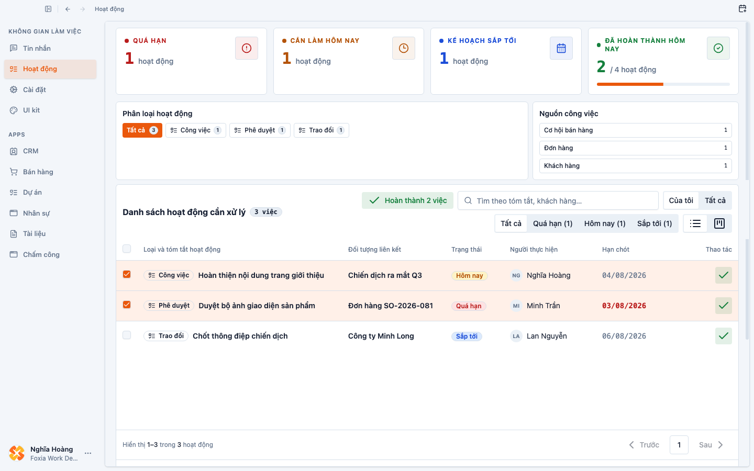This screenshot has height=471, width=754.
Task: Open the user menu dots beside Nghĩa Hoàng
Action: (x=88, y=453)
